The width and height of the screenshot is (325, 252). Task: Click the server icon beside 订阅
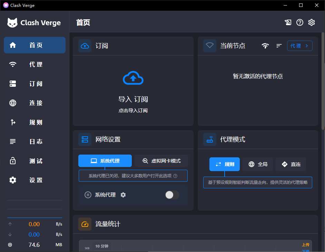(x=13, y=84)
